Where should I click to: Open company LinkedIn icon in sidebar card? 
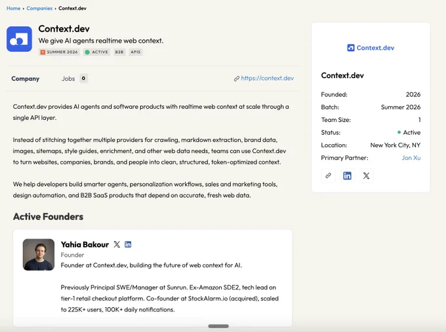(347, 175)
